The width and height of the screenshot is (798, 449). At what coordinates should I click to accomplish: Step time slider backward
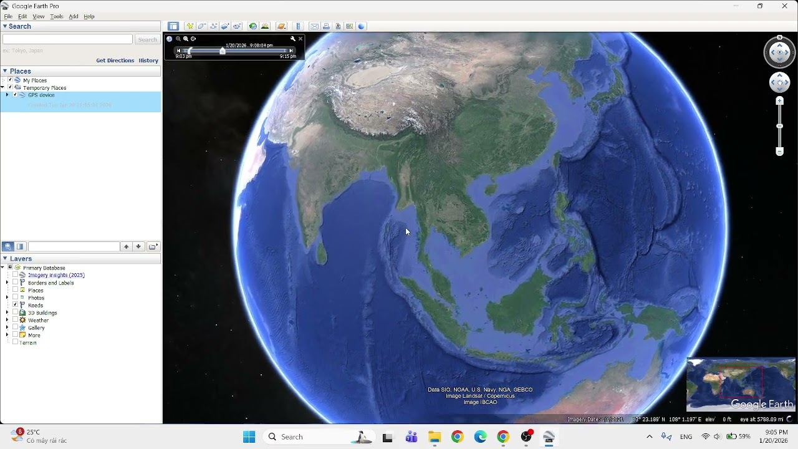(x=179, y=51)
